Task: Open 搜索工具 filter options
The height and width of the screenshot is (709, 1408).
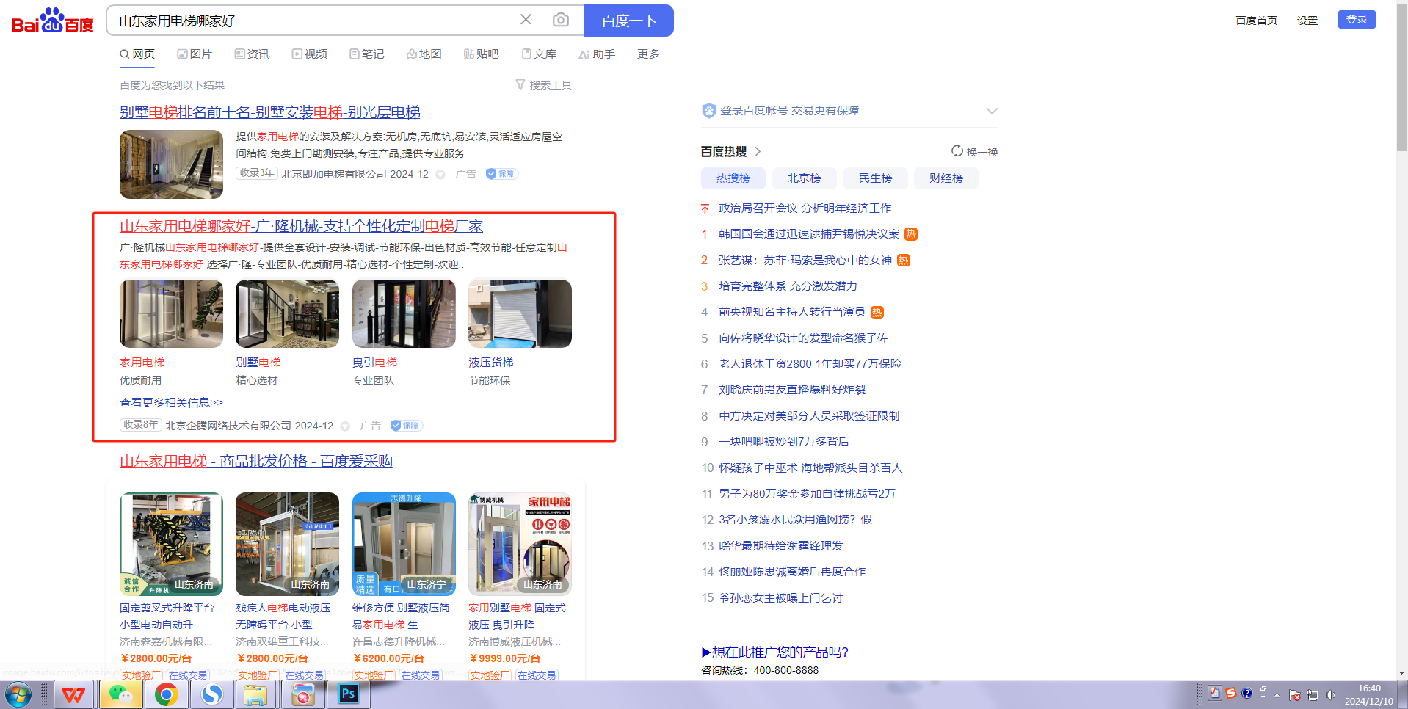Action: point(543,85)
